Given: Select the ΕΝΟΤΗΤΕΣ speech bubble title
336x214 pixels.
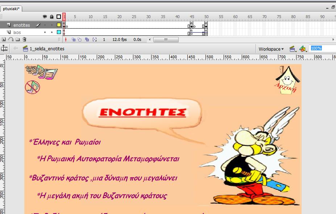Looking at the screenshot, I should pyautogui.click(x=142, y=112).
